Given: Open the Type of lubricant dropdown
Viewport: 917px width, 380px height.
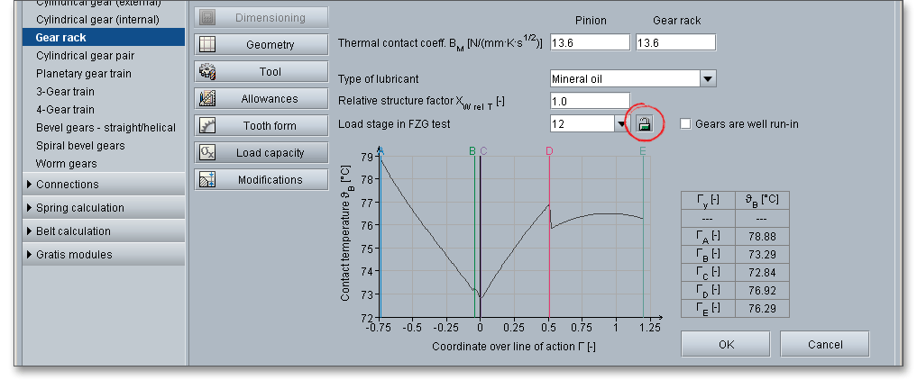Looking at the screenshot, I should tap(708, 79).
